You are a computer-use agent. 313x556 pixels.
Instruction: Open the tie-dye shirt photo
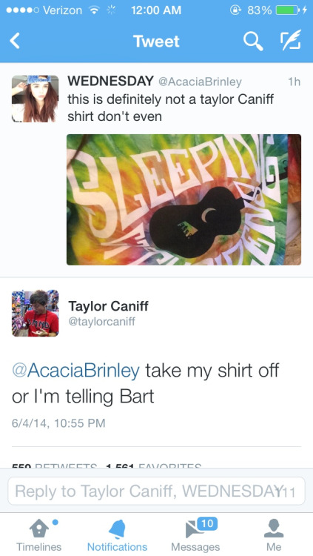click(x=184, y=199)
